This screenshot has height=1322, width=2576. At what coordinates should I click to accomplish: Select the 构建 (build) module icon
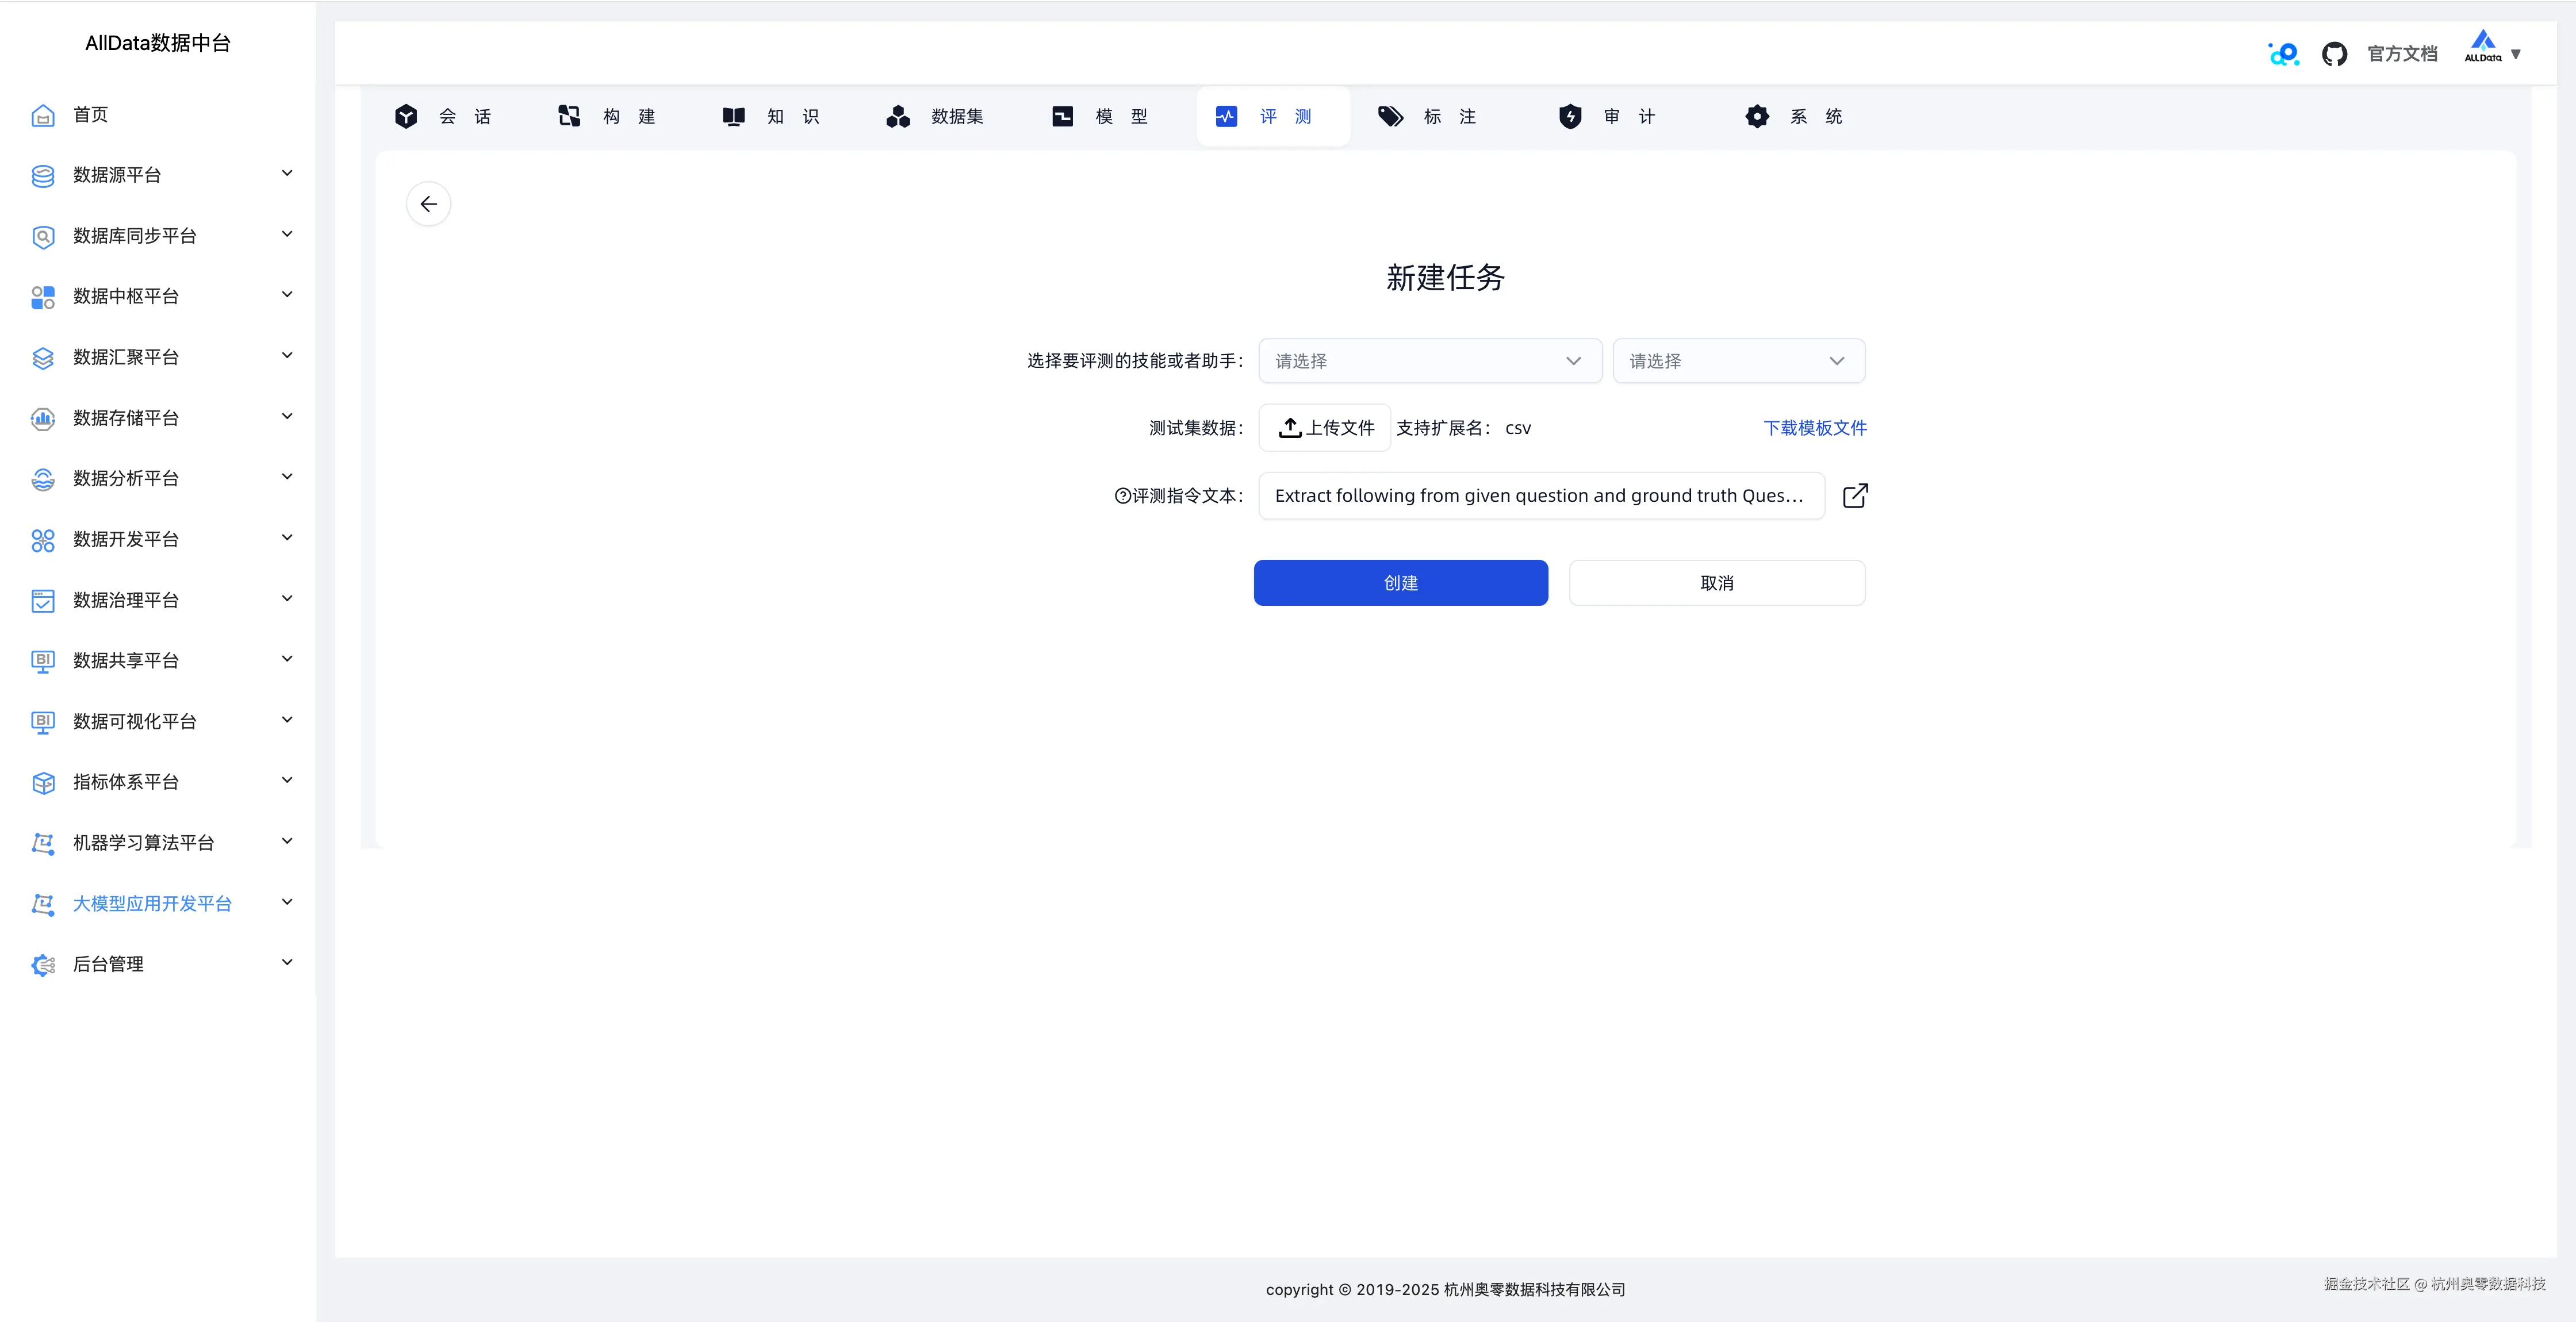pos(569,116)
